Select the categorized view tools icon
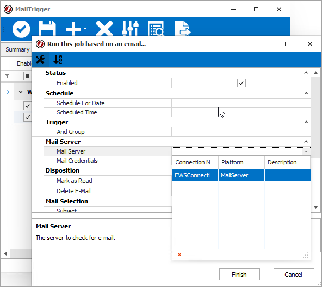This screenshot has width=322, height=287. (x=40, y=60)
